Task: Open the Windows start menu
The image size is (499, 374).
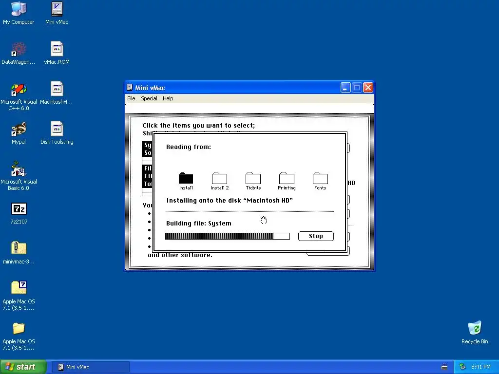Action: (x=23, y=367)
